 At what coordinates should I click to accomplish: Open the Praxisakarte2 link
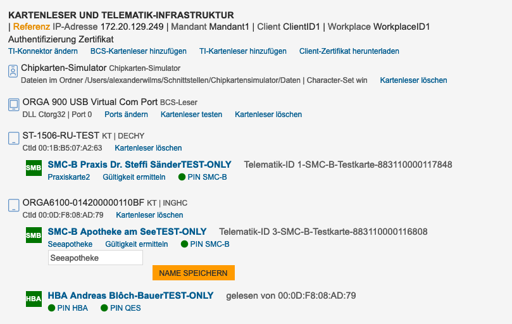(68, 177)
